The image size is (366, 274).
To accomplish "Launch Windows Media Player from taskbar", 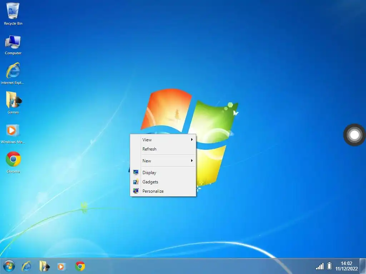I will pos(61,266).
